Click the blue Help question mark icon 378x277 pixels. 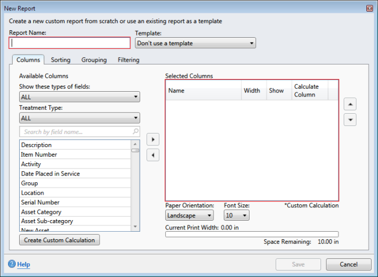coord(12,264)
